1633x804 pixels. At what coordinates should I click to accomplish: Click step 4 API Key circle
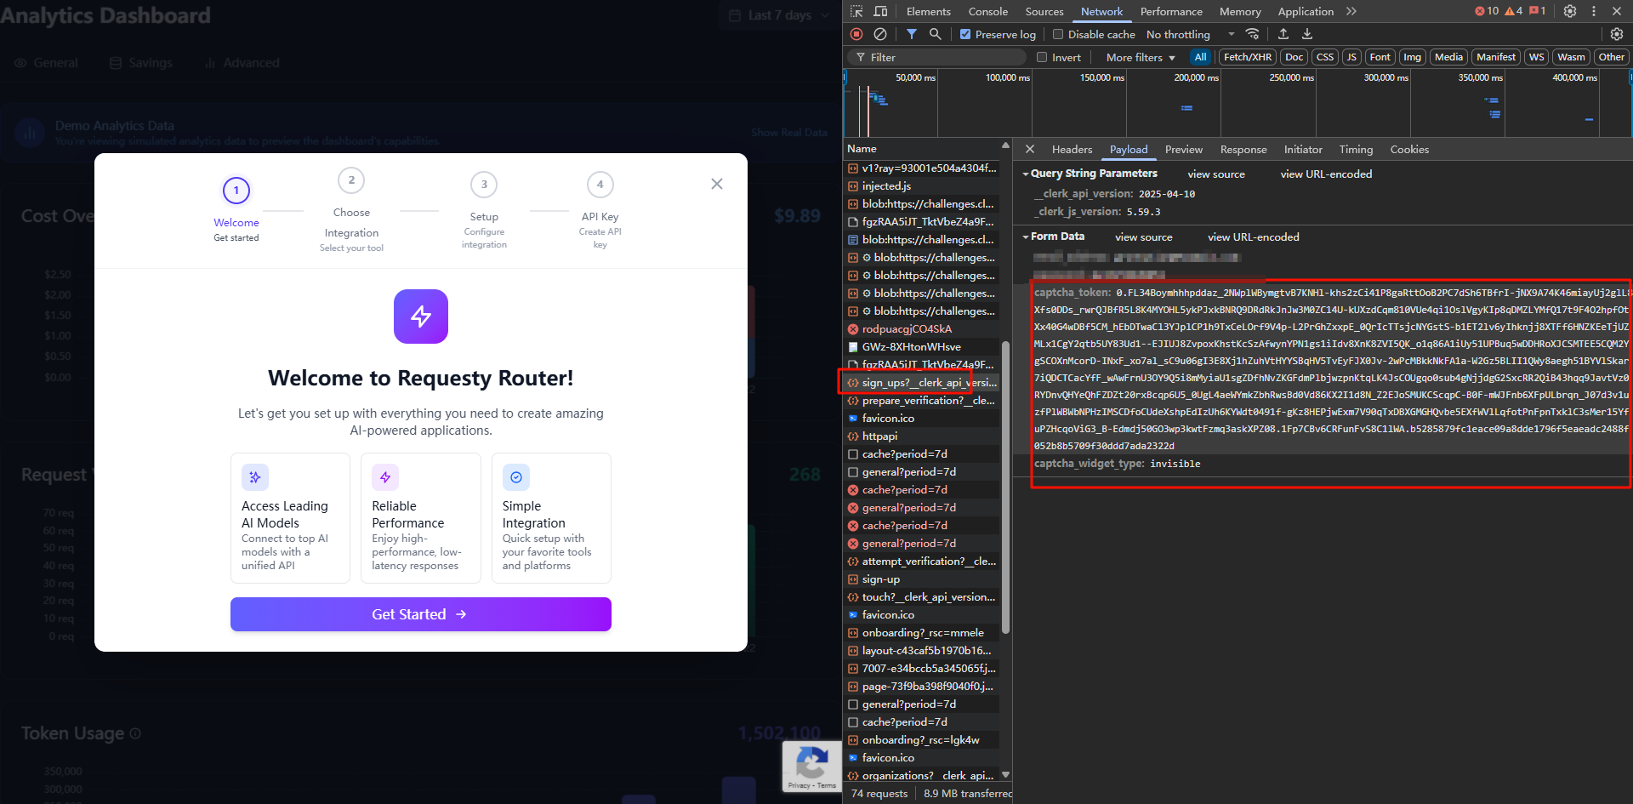tap(600, 185)
